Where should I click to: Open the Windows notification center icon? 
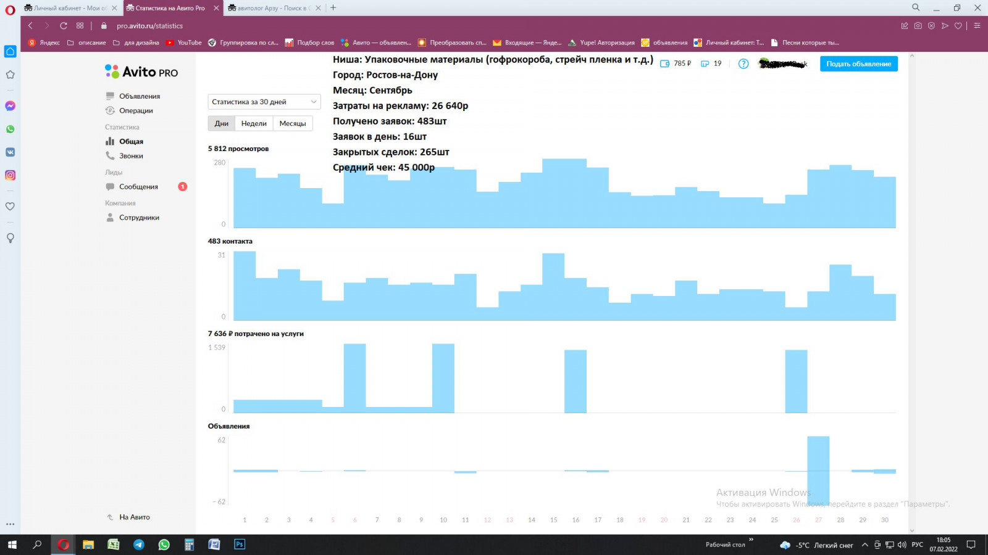pos(971,545)
